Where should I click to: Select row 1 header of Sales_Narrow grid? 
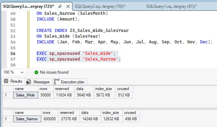pos(8,119)
